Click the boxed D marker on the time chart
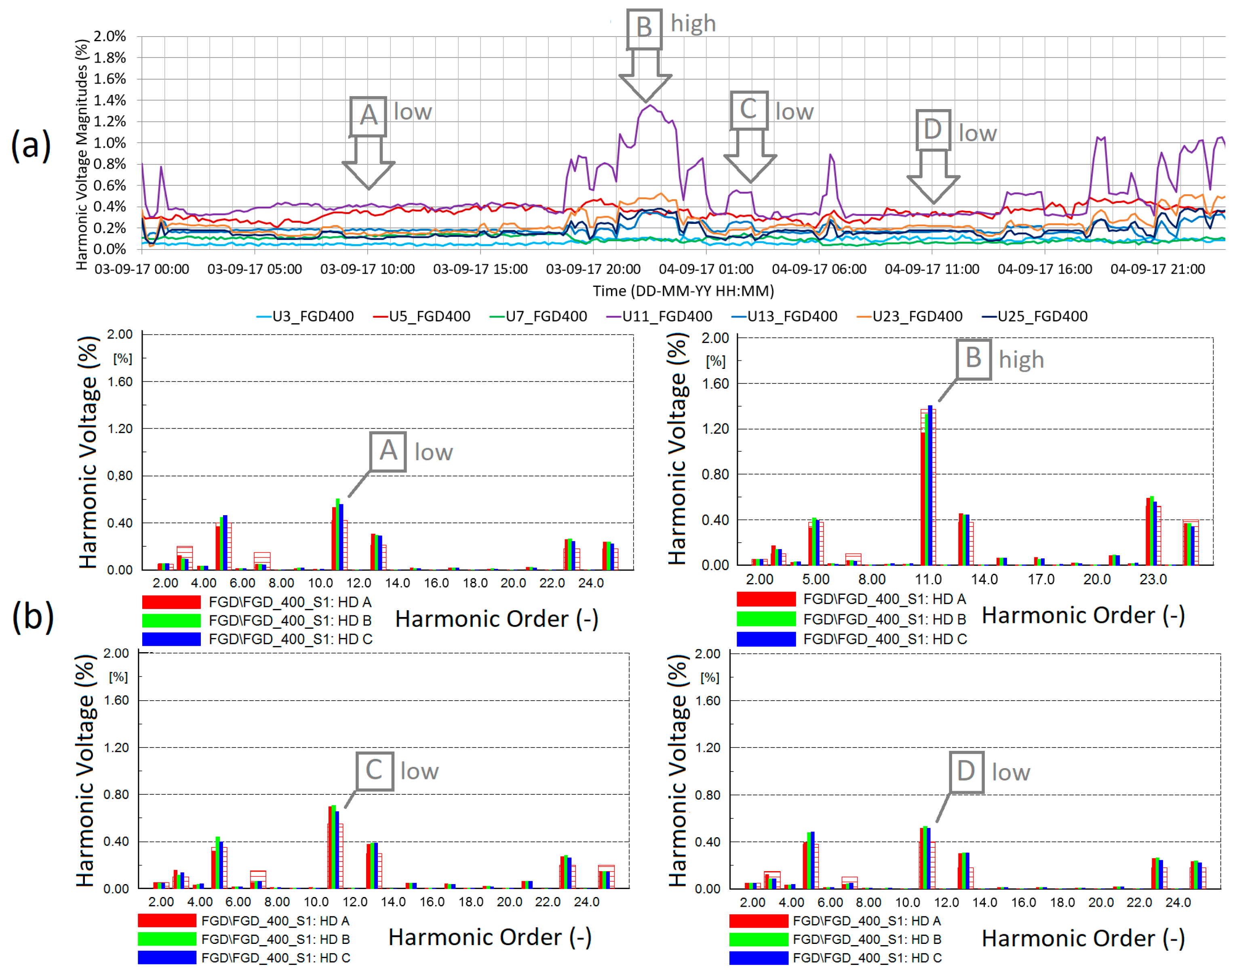This screenshot has width=1239, height=973. (933, 130)
